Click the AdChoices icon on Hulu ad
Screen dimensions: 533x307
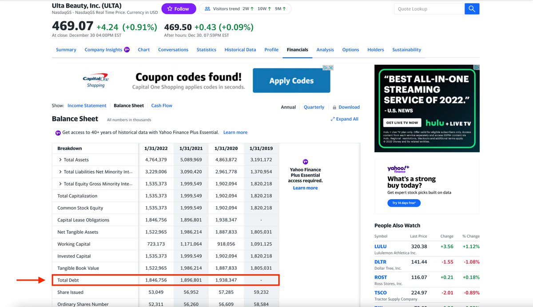coord(477,67)
